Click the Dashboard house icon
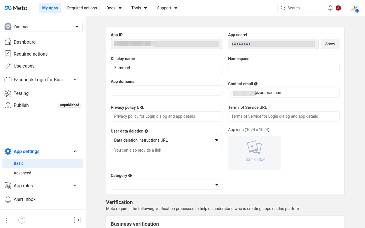 [x=8, y=42]
